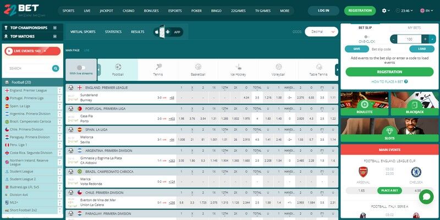Open the CASINO menu

tap(129, 10)
